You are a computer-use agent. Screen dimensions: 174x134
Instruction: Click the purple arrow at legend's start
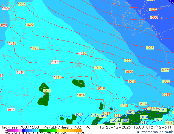(x=6, y=130)
